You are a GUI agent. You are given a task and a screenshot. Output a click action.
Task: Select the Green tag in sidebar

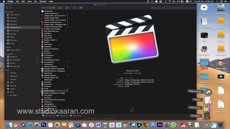(12, 89)
